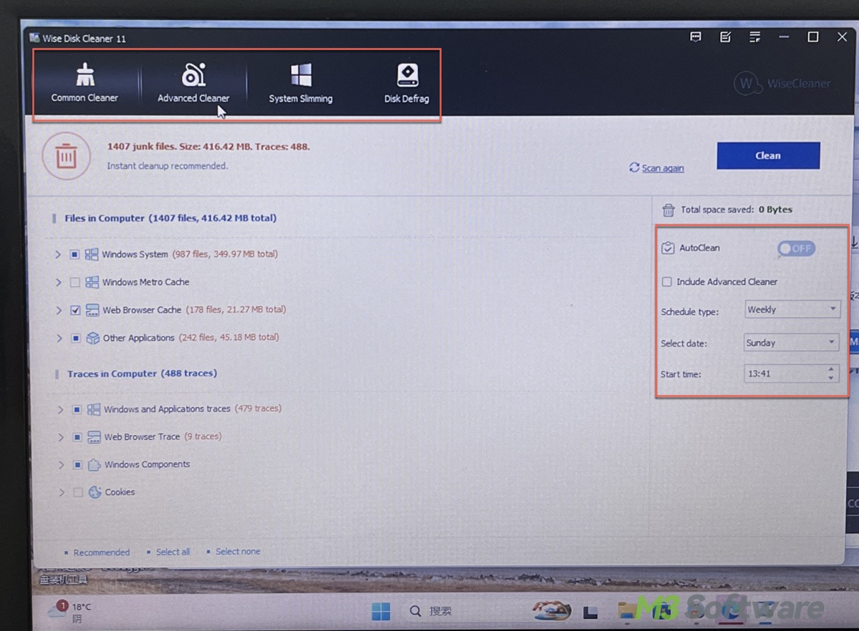Viewport: 859px width, 631px height.
Task: Click the blue Clean button
Action: 768,155
